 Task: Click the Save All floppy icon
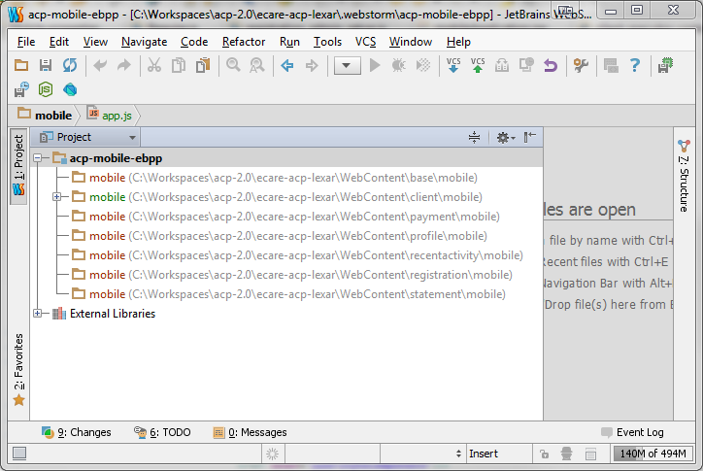click(x=46, y=65)
